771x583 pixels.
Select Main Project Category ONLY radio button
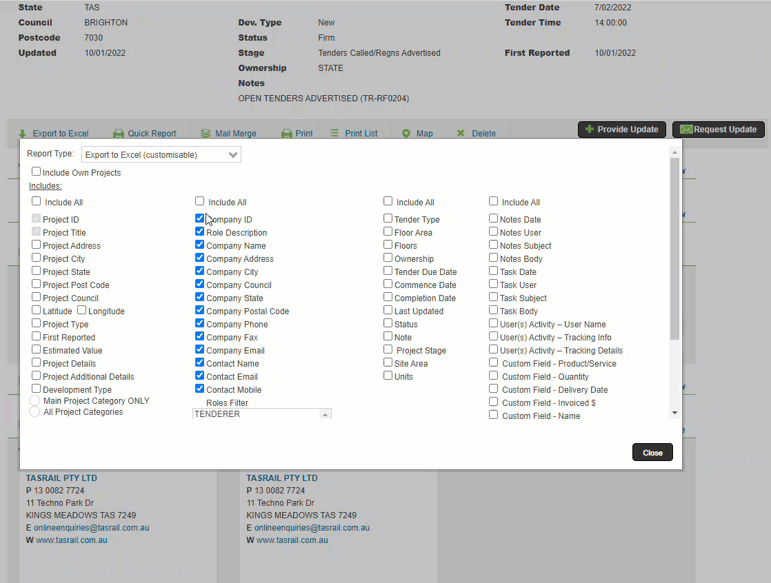click(34, 400)
